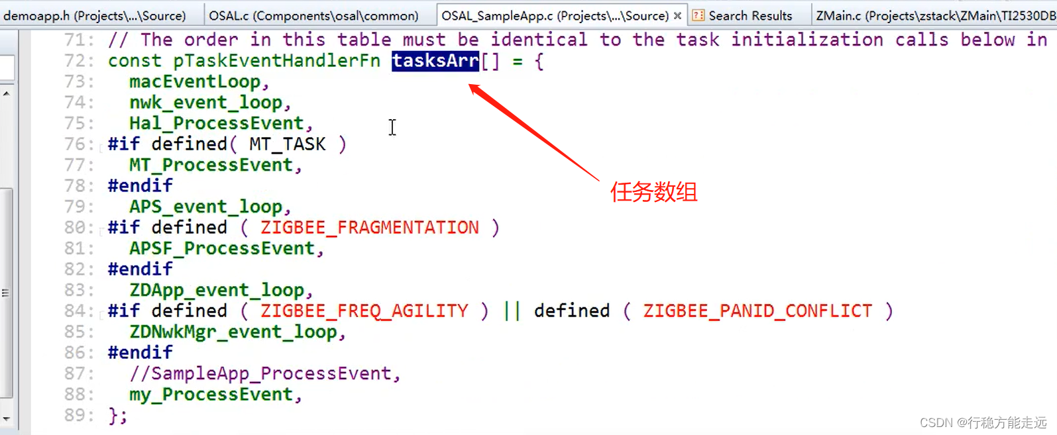The width and height of the screenshot is (1057, 435).
Task: Collapse the #if MT_TASK block at line 76
Action: click(101, 147)
